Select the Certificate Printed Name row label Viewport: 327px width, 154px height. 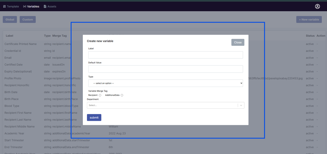(20, 44)
